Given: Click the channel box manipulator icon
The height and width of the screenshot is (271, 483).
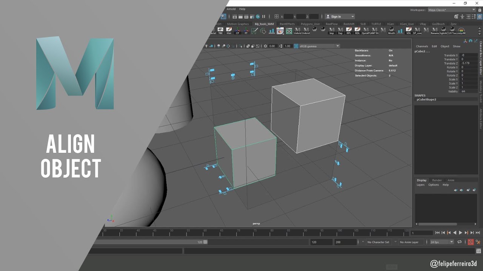Looking at the screenshot, I should tap(466, 41).
